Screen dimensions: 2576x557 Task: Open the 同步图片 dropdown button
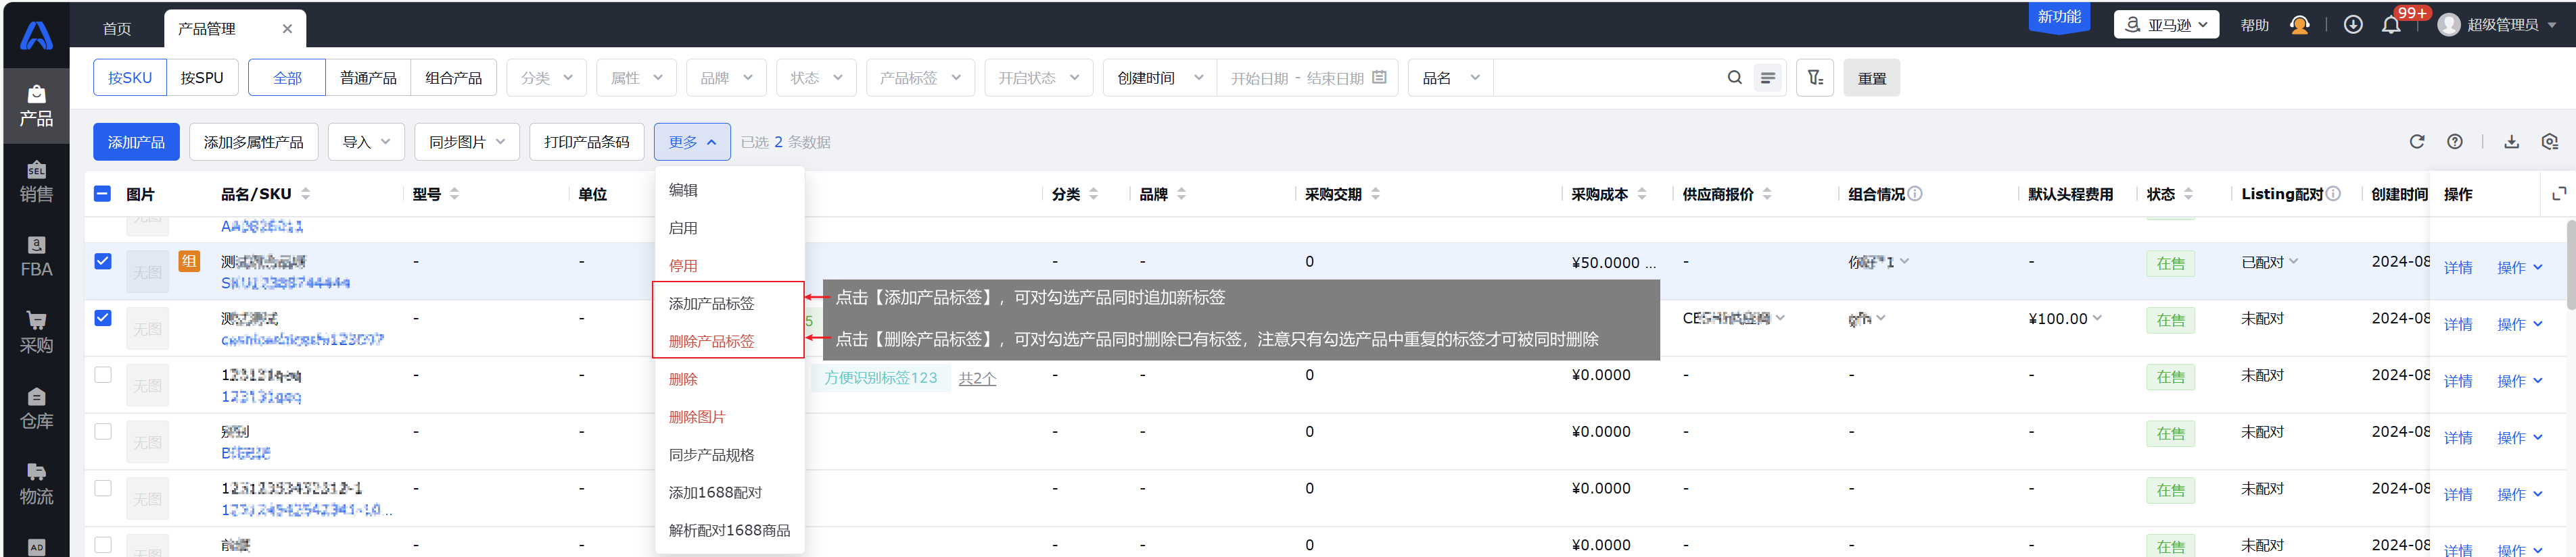click(x=467, y=142)
